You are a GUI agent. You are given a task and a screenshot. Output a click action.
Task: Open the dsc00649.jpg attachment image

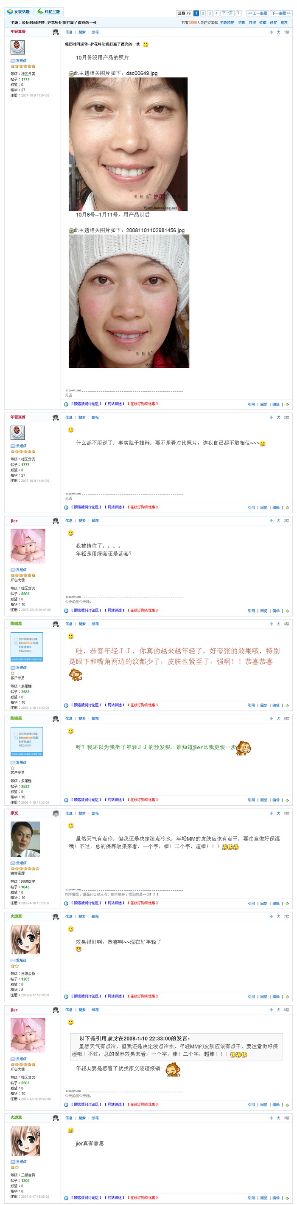coord(128,144)
